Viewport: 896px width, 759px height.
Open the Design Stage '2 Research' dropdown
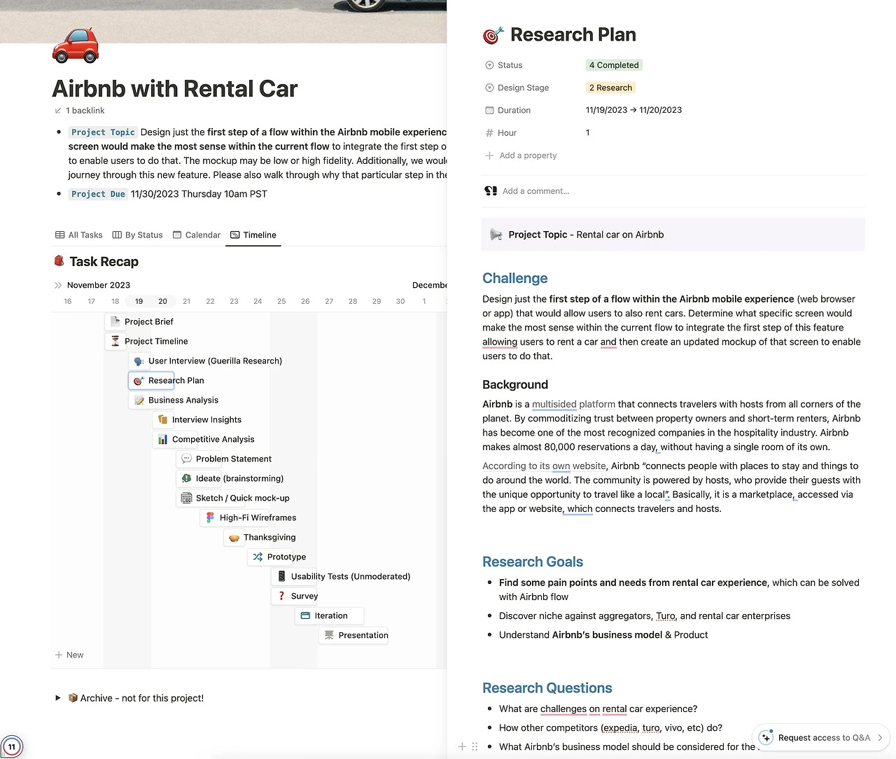click(610, 88)
